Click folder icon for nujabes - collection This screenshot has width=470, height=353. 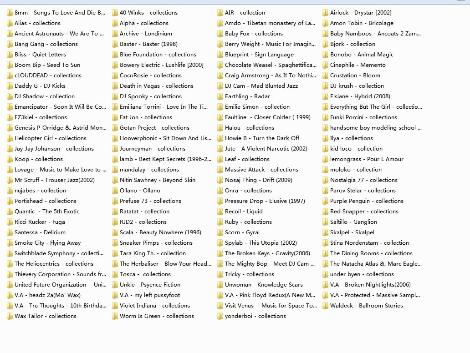10,191
